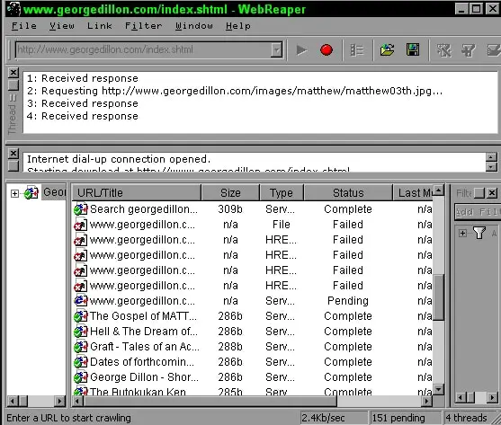
Task: Toggle the Thread pane dock button
Action: point(13,84)
